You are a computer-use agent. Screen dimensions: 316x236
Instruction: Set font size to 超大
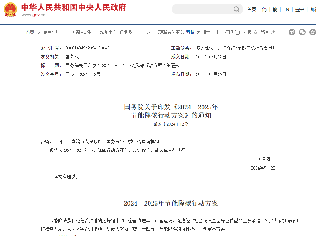(x=206, y=32)
